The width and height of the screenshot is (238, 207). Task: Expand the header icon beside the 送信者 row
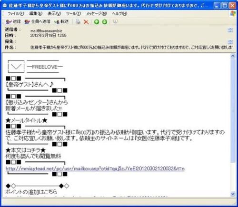point(230,30)
